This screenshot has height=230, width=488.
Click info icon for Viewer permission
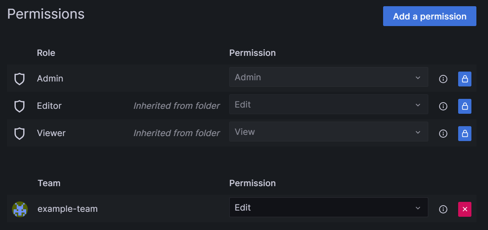(x=443, y=134)
